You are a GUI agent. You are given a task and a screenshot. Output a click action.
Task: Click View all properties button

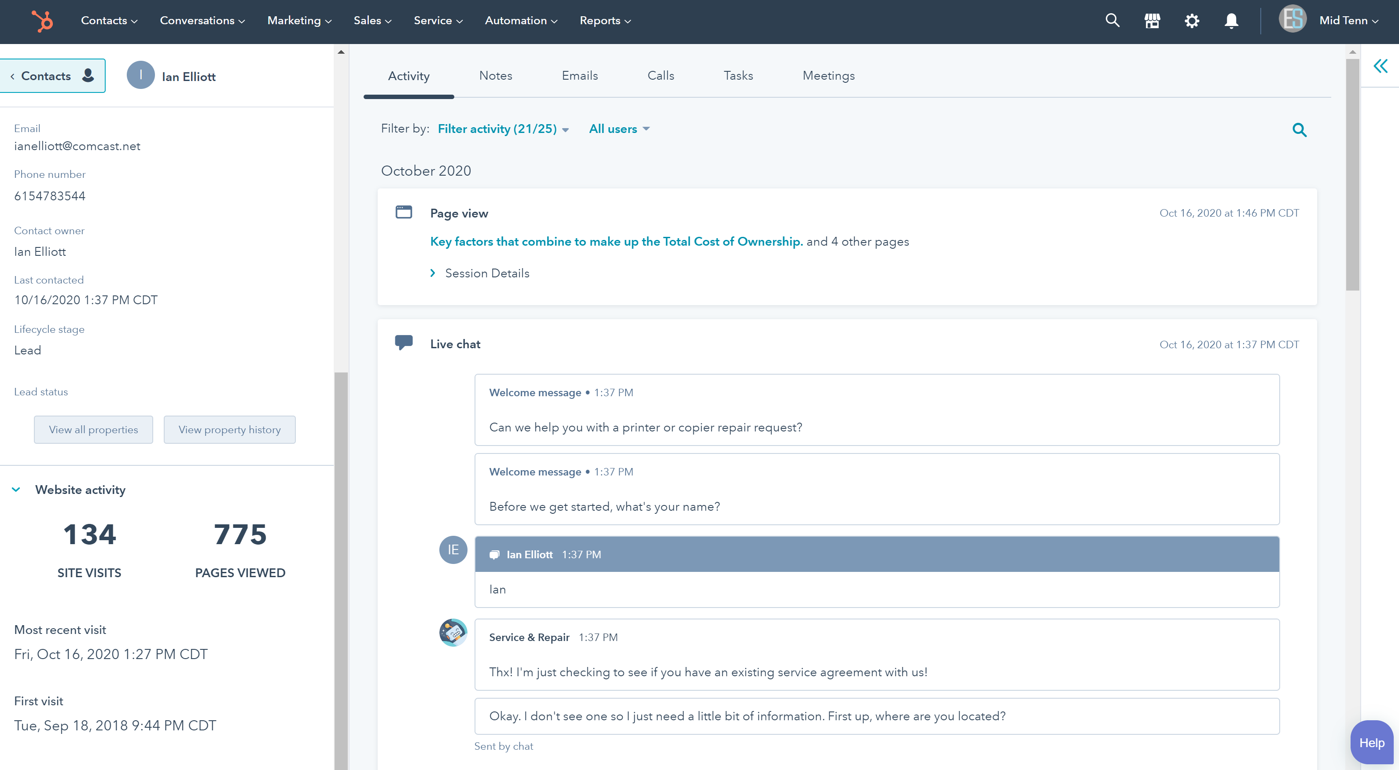(x=93, y=430)
